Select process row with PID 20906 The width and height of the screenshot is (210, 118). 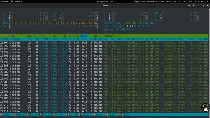(x=104, y=92)
